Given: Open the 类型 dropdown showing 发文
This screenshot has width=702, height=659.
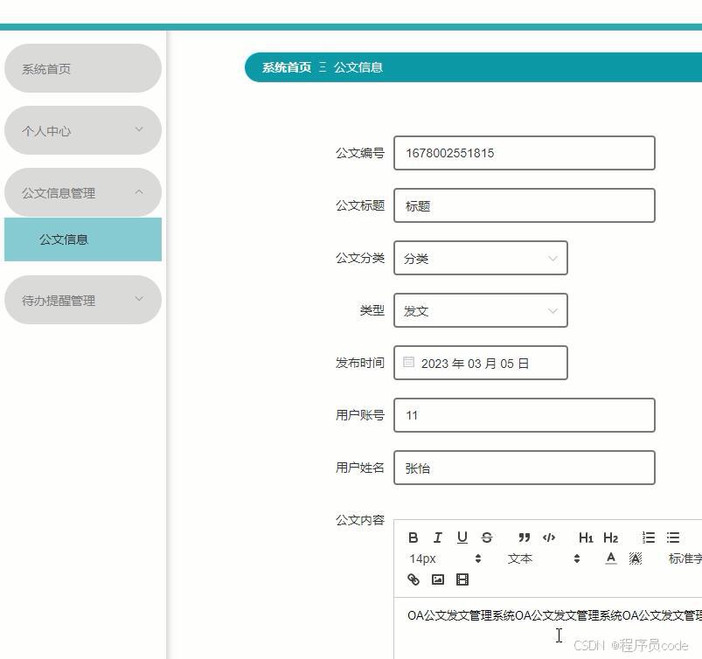Looking at the screenshot, I should tap(480, 310).
